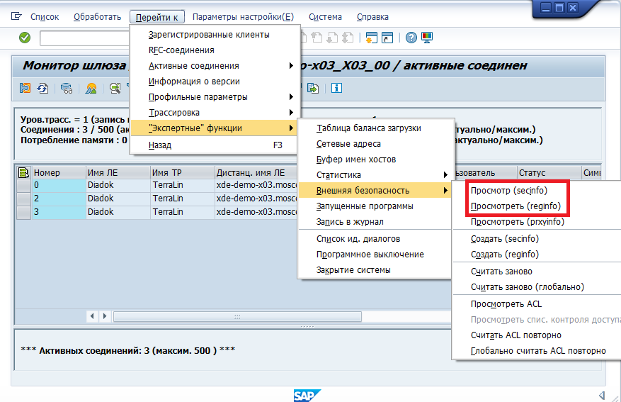Click the export icon beside Information icon
The height and width of the screenshot is (402, 621).
pos(313,88)
